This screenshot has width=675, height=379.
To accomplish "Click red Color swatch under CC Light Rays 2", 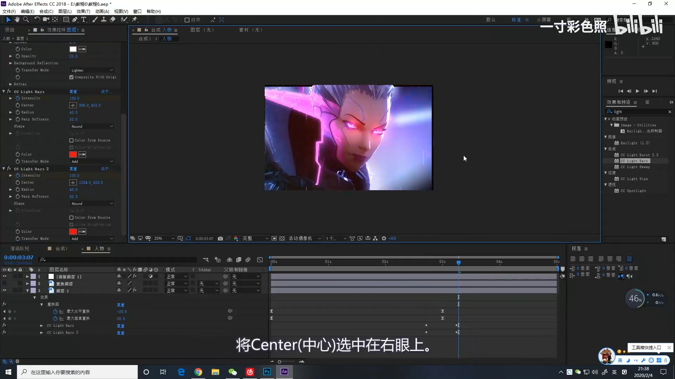I will [73, 232].
